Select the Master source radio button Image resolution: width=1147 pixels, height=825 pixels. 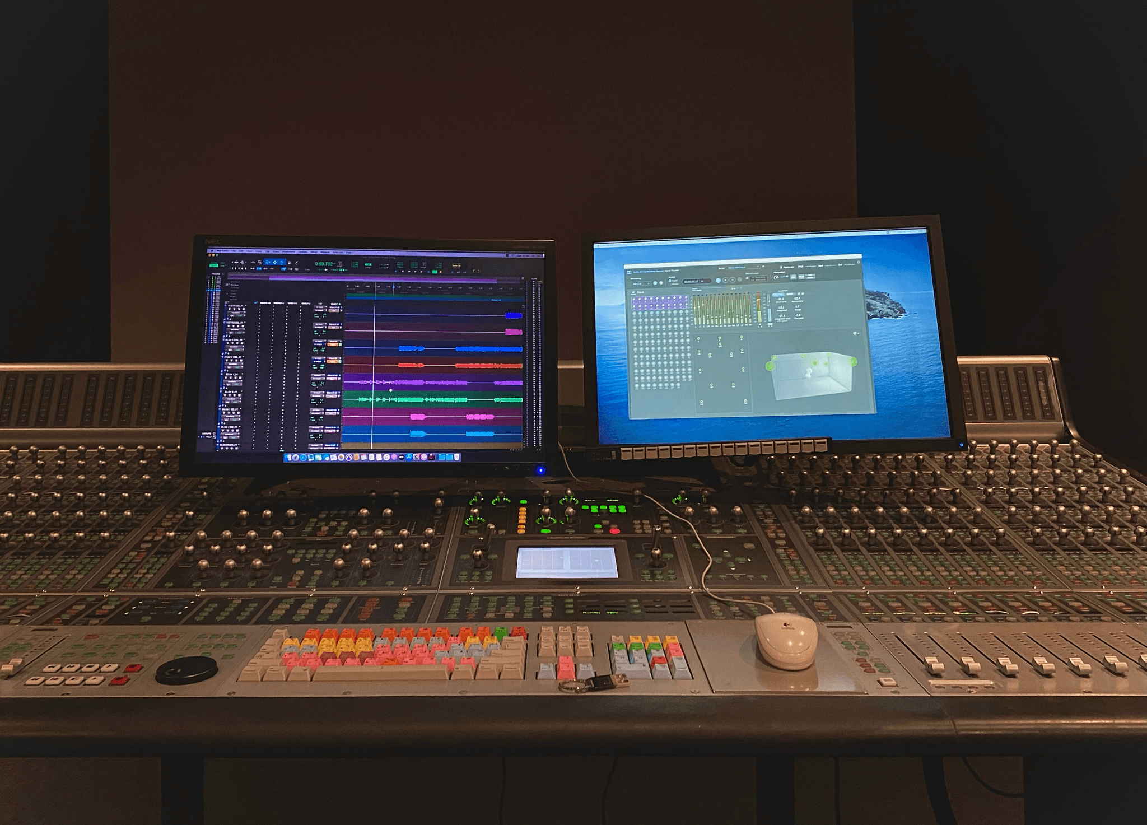pos(670,284)
